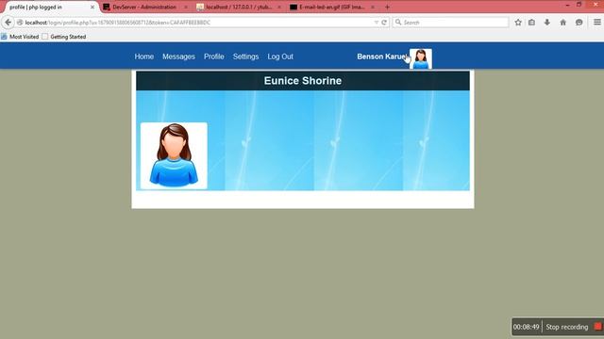Close the profile | php logged in tab
The width and height of the screenshot is (604, 339).
coord(92,7)
